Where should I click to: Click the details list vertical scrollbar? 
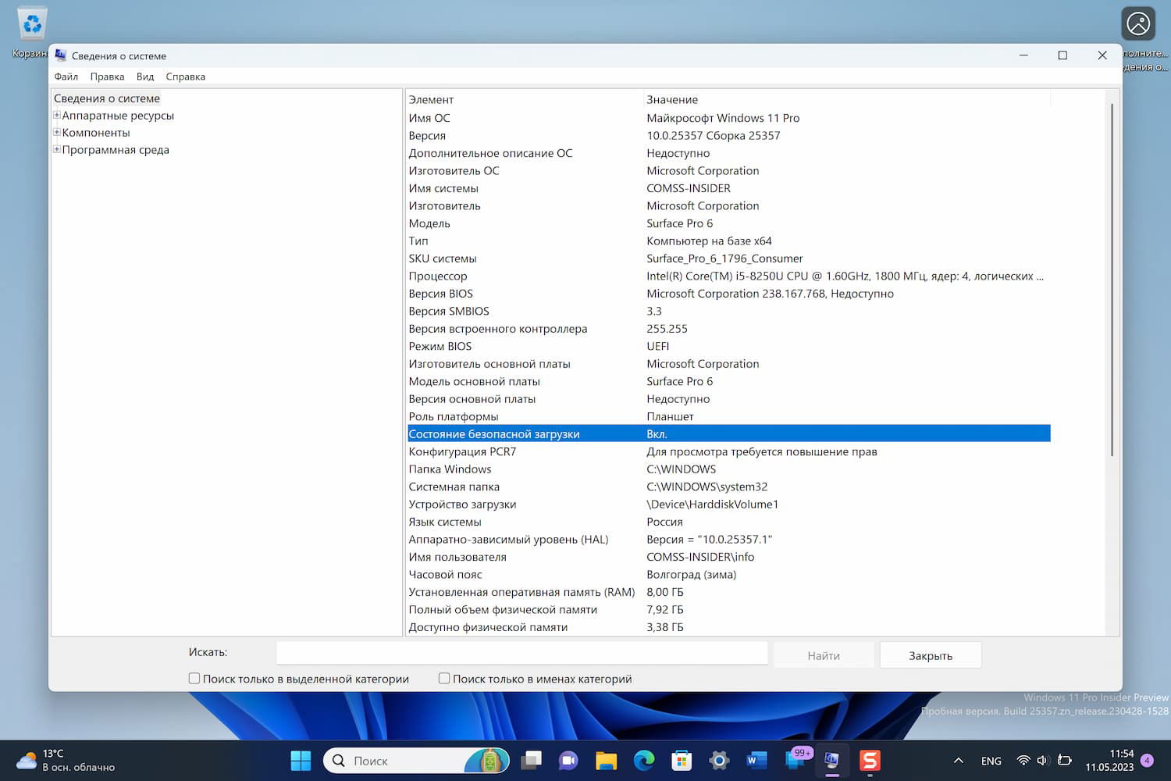1112,279
